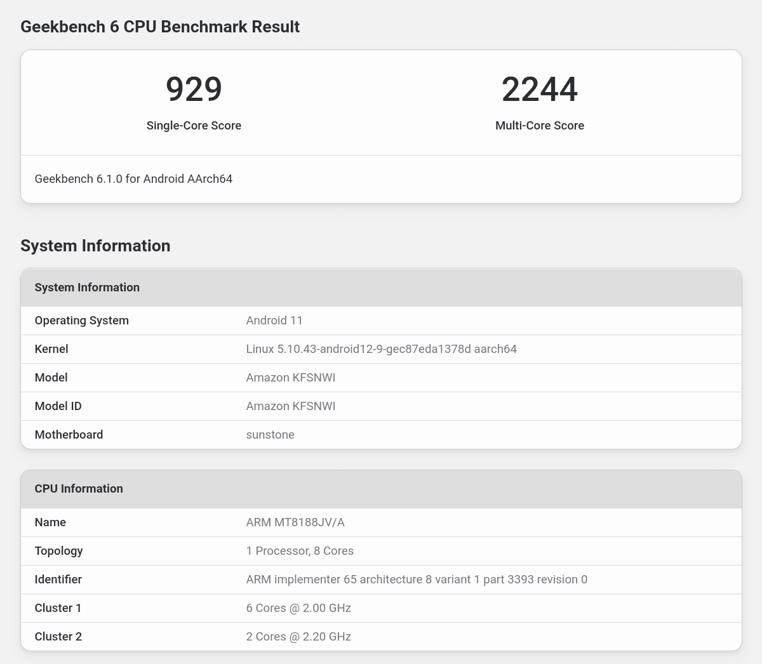Select the ARM implementer 65 identifier string
The width and height of the screenshot is (762, 664).
417,580
